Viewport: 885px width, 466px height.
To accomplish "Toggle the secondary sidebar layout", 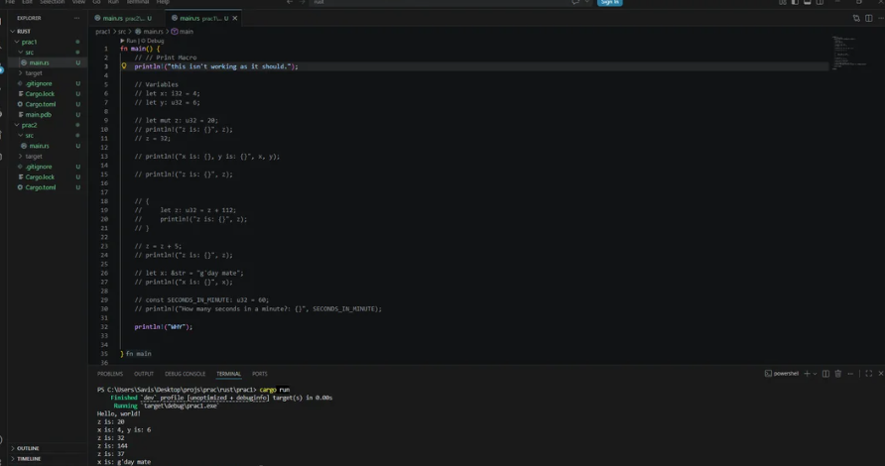I will 820,2.
